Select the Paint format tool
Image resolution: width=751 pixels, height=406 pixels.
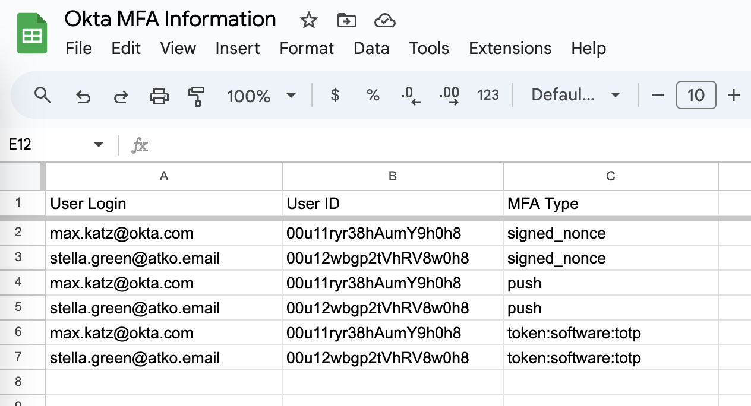pos(197,95)
